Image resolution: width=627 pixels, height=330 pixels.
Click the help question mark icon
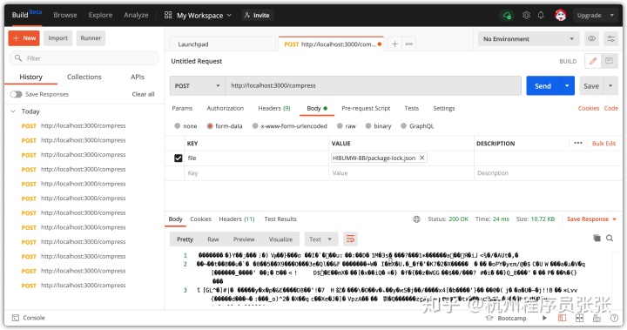coord(614,318)
